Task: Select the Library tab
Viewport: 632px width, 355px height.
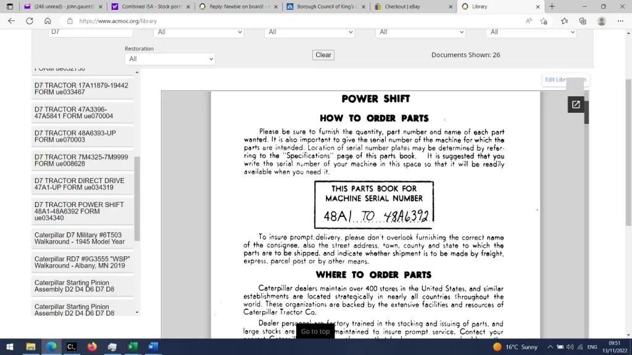Action: point(501,6)
